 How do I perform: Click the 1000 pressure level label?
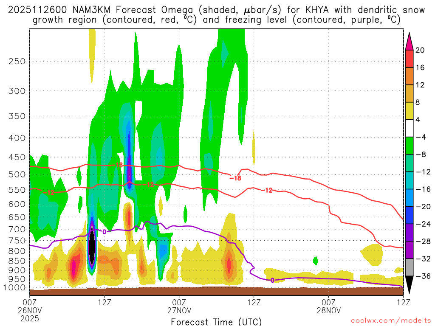pyautogui.click(x=14, y=288)
